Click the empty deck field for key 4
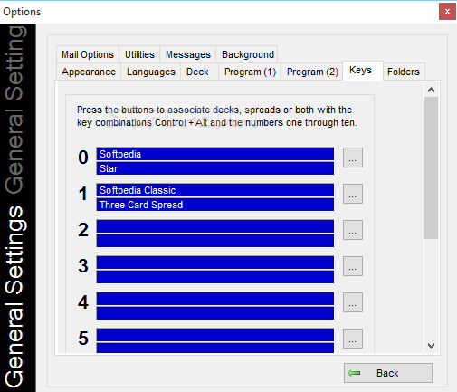 pos(215,299)
